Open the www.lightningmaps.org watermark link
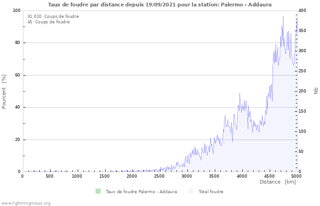Image resolution: width=320 pixels, height=206 pixels. coord(26,203)
